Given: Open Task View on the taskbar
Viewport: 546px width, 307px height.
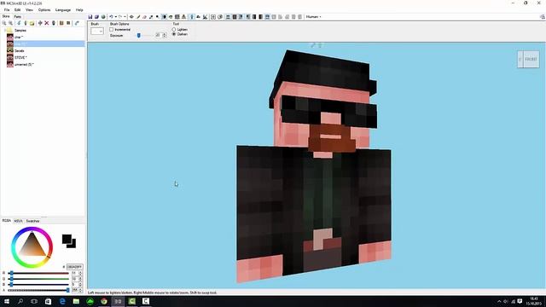Looking at the screenshot, I should click(x=34, y=301).
